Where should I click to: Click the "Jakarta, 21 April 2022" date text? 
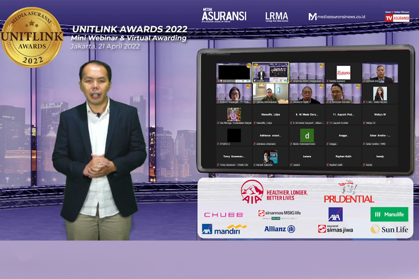coord(105,47)
